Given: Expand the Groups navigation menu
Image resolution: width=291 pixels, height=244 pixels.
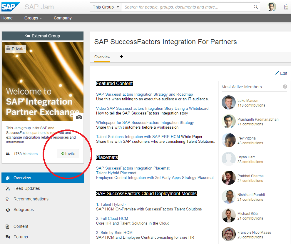Looking at the screenshot, I should click(x=33, y=18).
